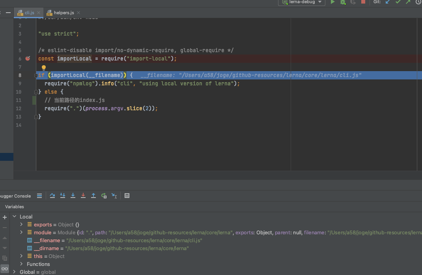
Task: Click the red Force Step Into icon
Action: coord(83,196)
